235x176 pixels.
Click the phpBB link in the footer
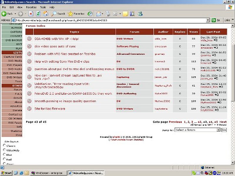click(116, 137)
